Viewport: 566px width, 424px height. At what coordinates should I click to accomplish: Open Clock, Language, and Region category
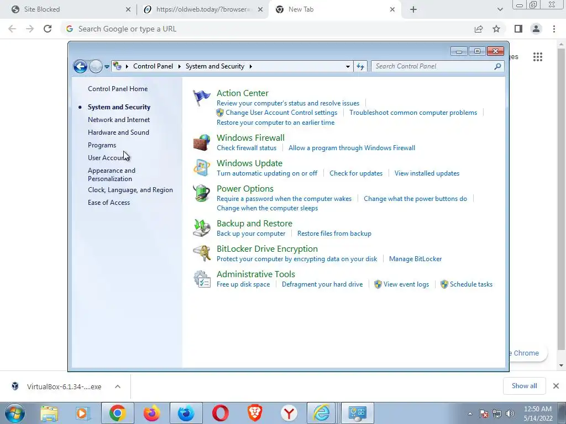click(x=130, y=190)
